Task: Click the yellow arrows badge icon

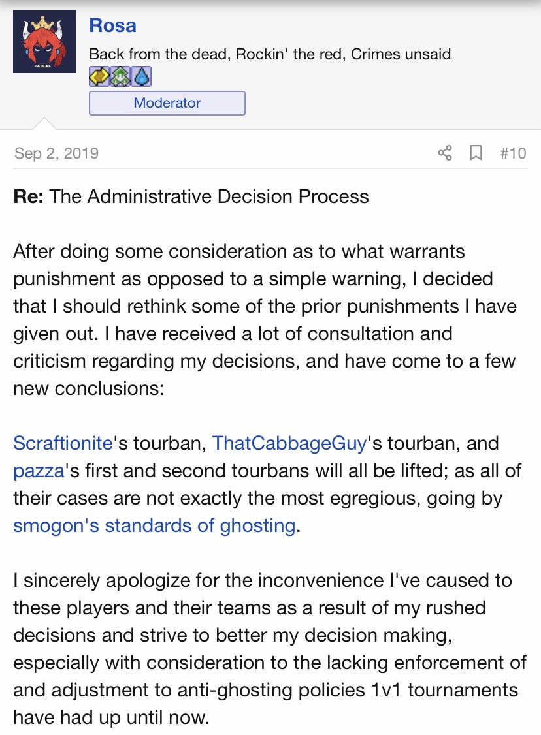Action: tap(99, 77)
